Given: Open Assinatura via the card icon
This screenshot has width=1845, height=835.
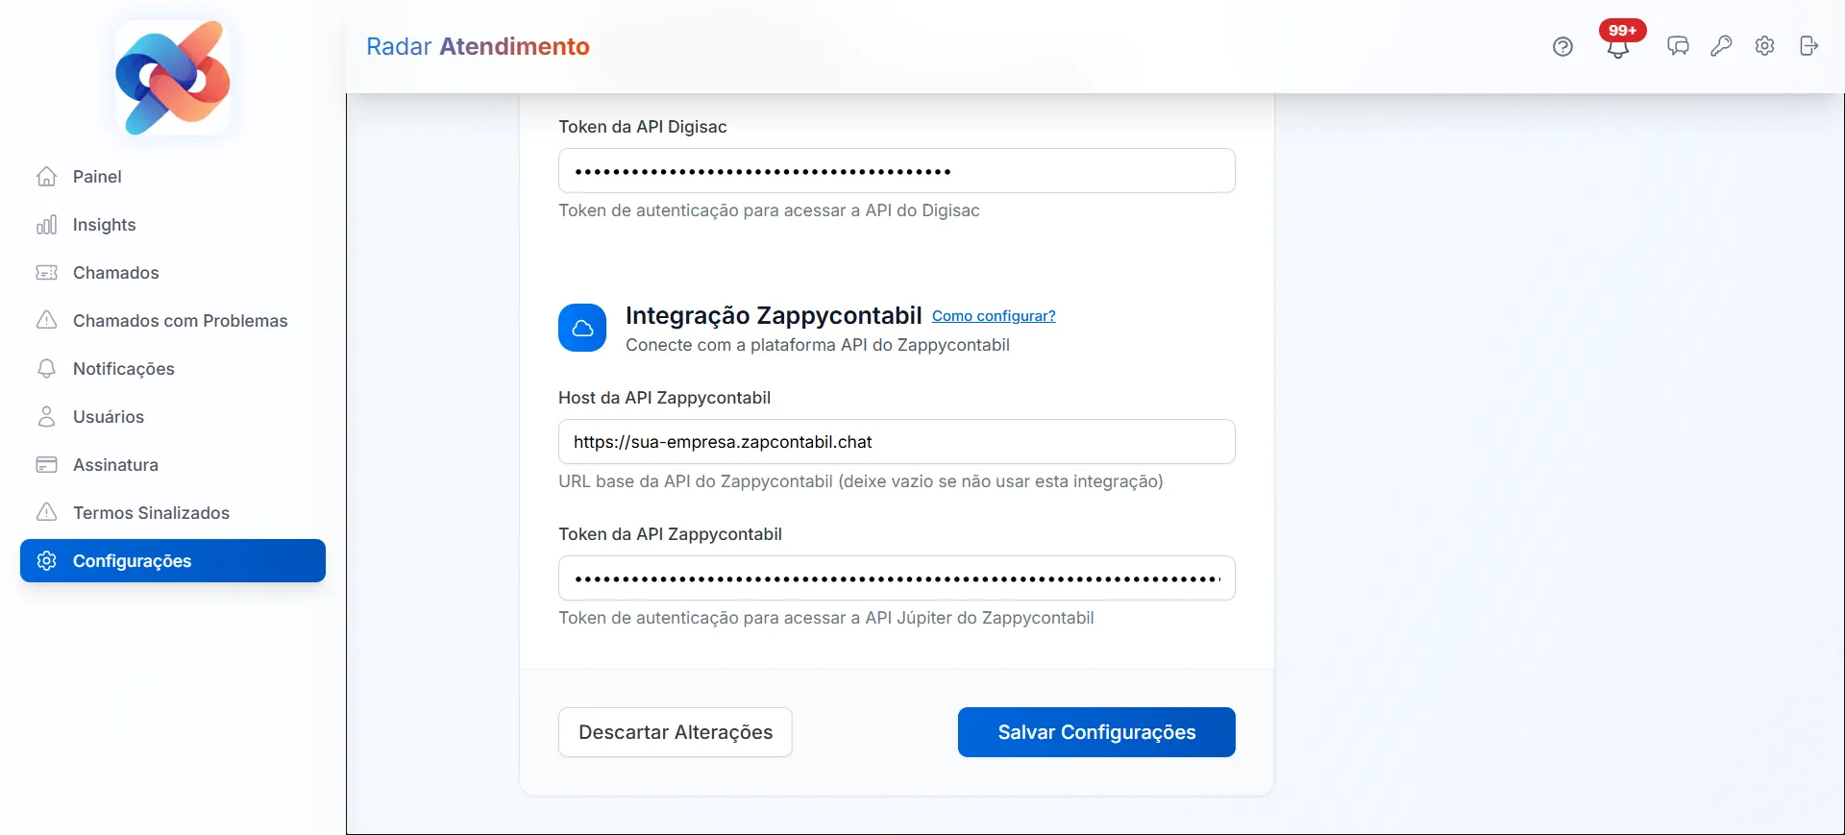Looking at the screenshot, I should click(47, 465).
